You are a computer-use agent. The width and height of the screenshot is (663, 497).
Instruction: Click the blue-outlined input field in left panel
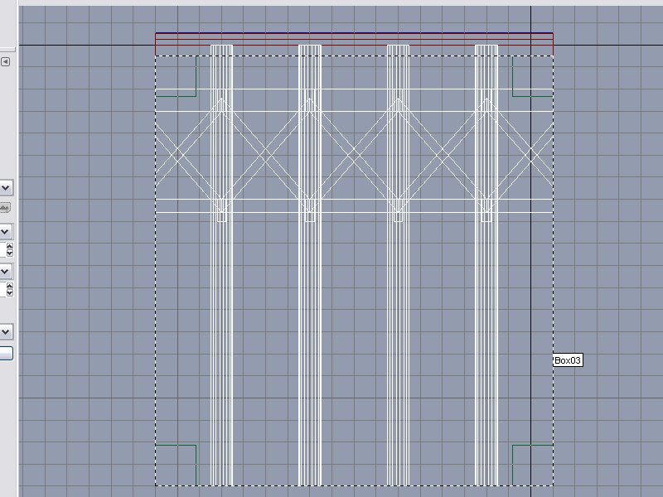pos(6,354)
